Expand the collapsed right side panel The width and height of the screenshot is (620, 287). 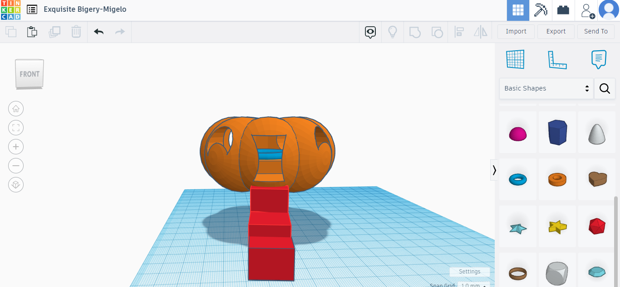494,170
